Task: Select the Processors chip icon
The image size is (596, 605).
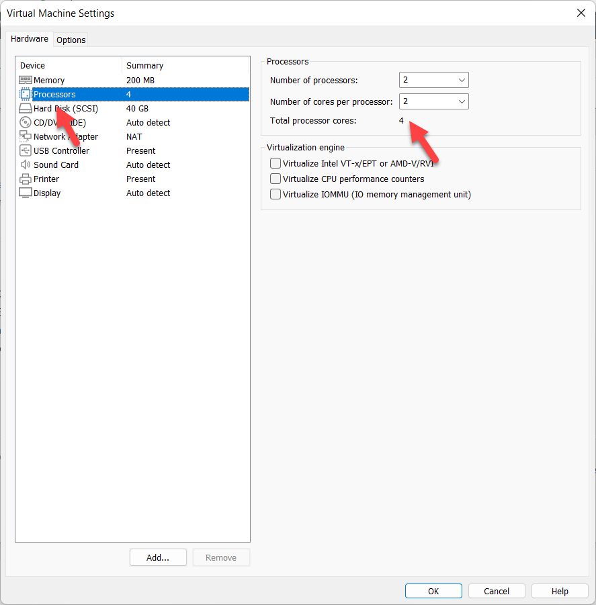Action: coord(26,95)
